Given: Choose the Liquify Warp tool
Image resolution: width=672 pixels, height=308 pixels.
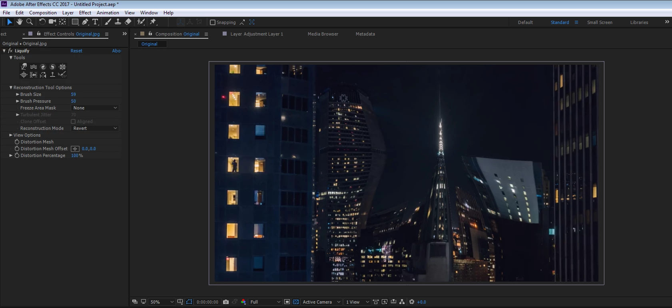Looking at the screenshot, I should 24,67.
